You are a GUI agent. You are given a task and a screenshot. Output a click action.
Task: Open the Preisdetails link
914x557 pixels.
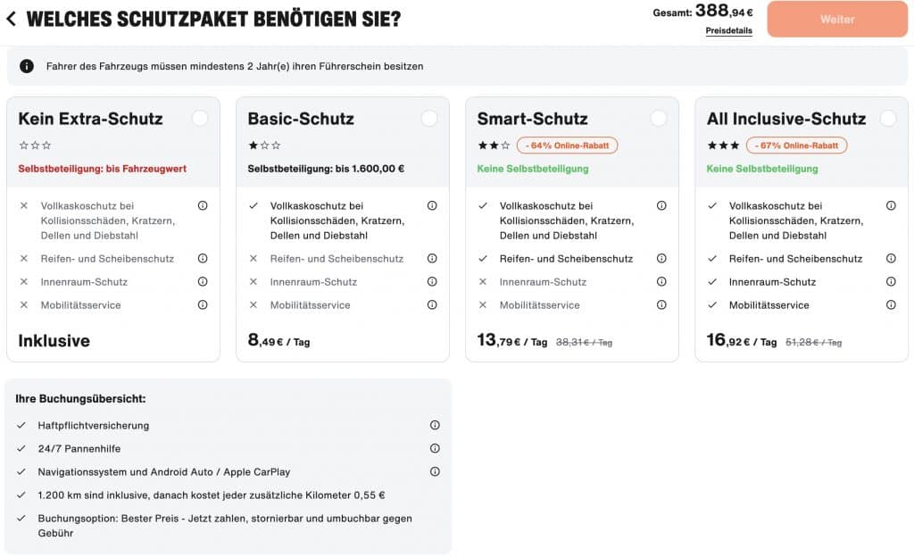pos(728,29)
